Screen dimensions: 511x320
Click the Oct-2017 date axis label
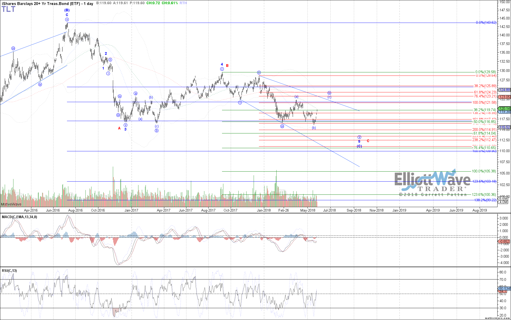pyautogui.click(x=230, y=210)
